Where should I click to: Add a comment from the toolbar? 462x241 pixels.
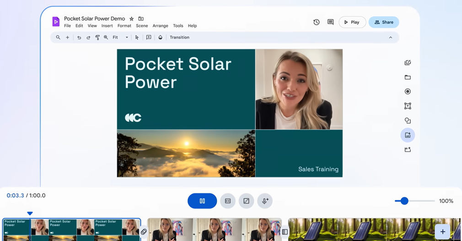pos(149,38)
